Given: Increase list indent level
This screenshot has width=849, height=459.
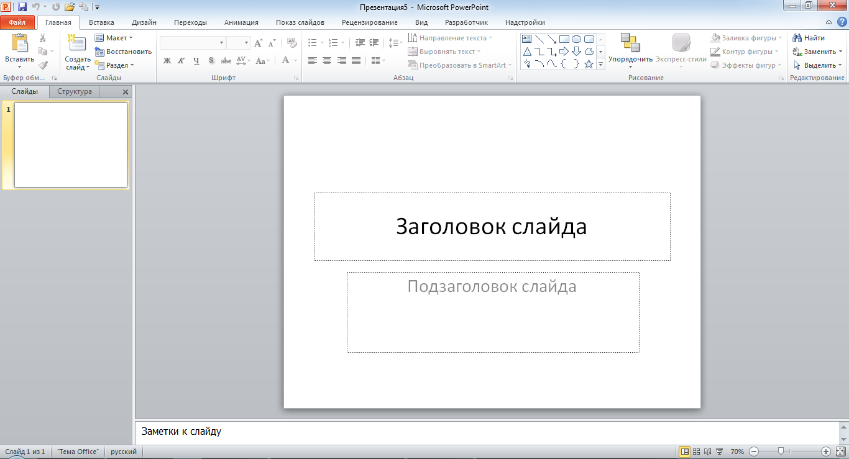Looking at the screenshot, I should click(x=374, y=43).
